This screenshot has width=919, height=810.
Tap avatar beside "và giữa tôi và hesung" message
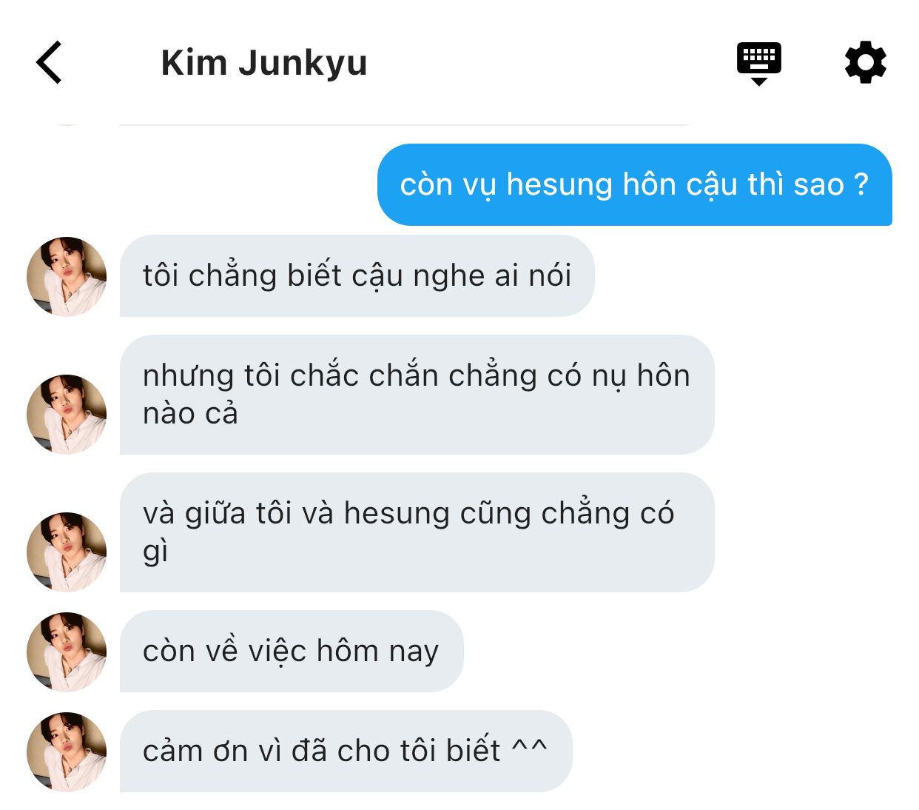(x=67, y=552)
